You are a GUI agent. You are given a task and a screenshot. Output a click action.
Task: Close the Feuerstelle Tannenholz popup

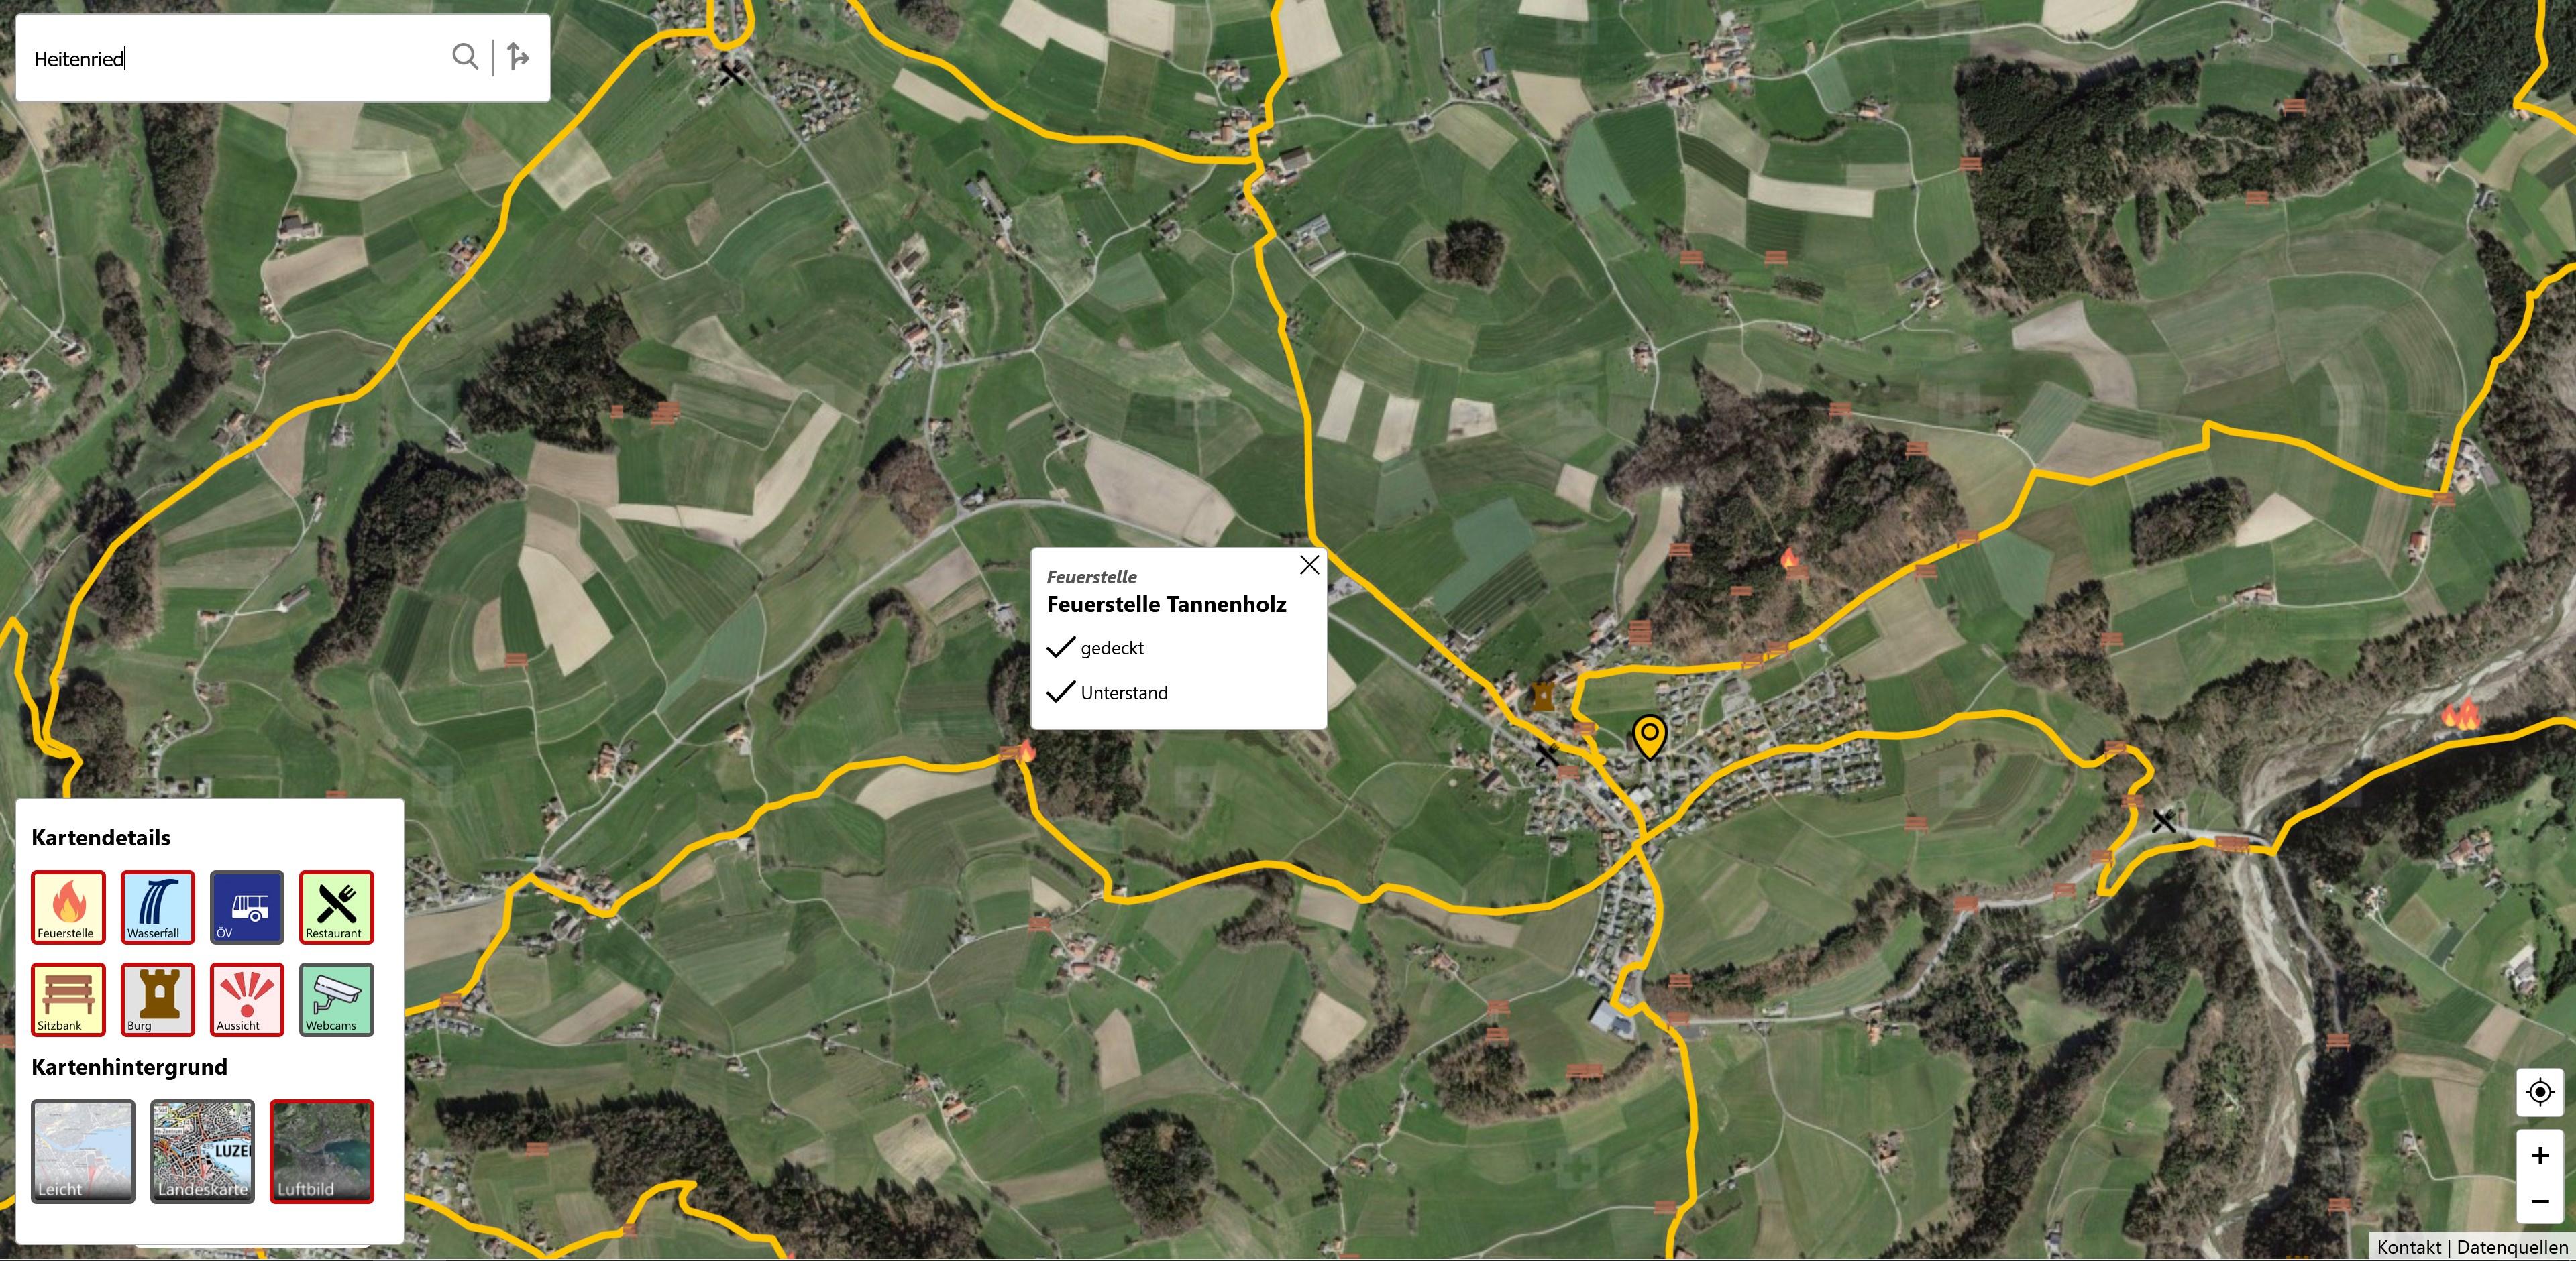pyautogui.click(x=1309, y=566)
